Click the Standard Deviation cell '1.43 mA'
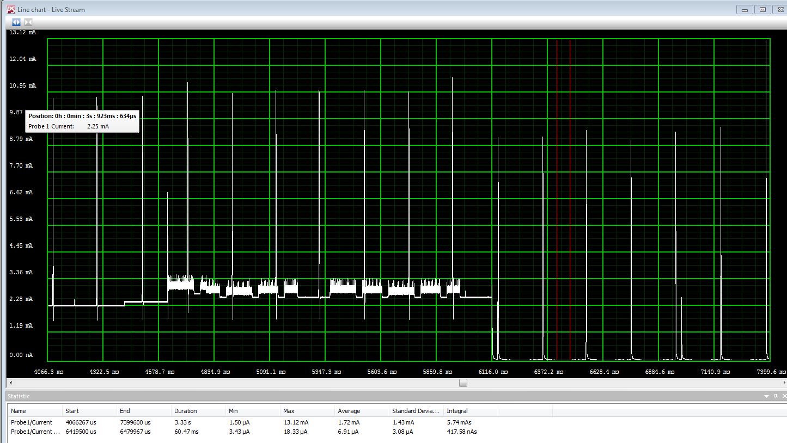Viewport: 787px width, 443px height. click(403, 422)
